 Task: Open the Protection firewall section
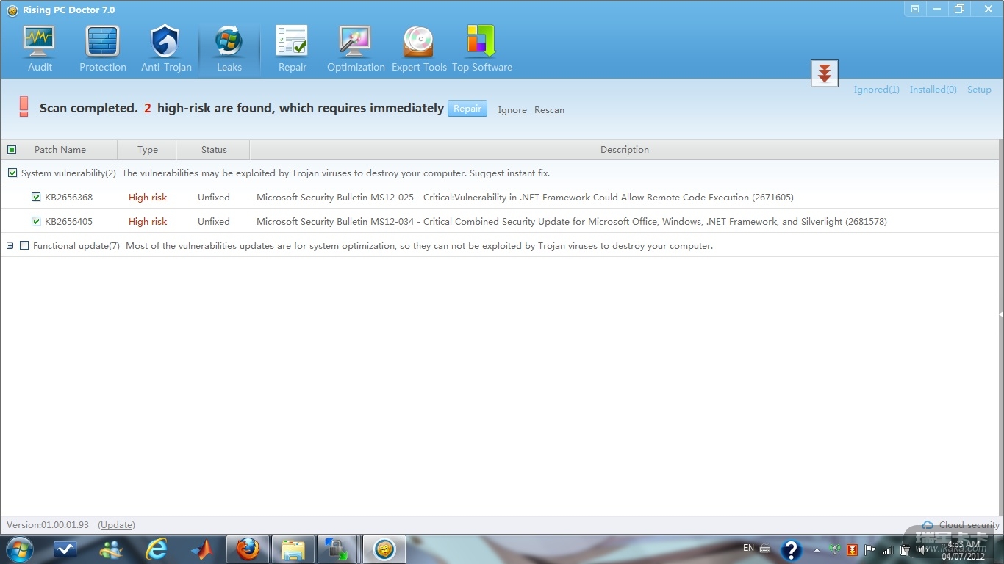pyautogui.click(x=103, y=48)
